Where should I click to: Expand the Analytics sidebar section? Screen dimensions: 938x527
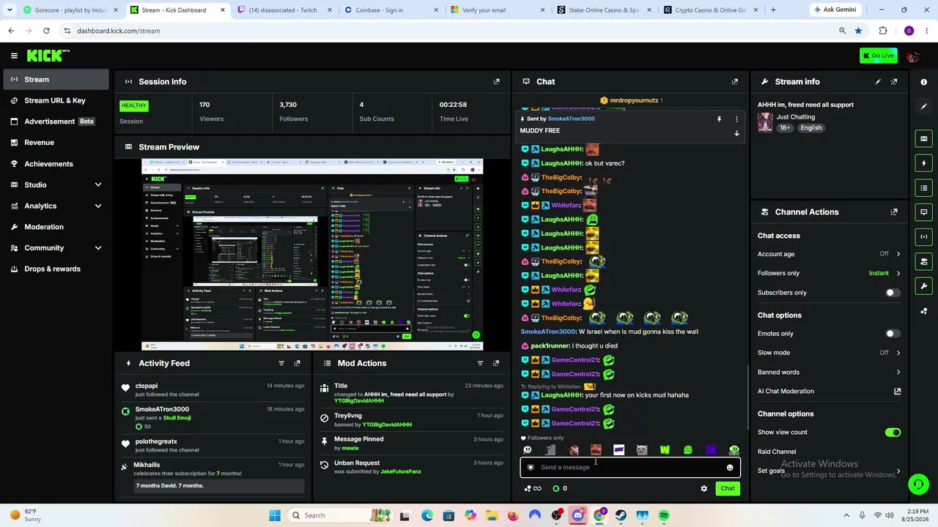55,206
